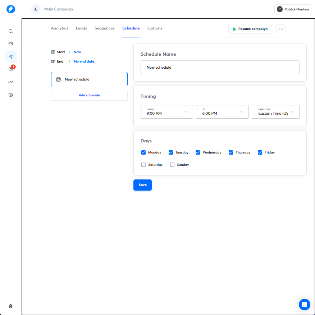The width and height of the screenshot is (315, 315).
Task: Open the mail inbox sidebar icon
Action: click(11, 44)
